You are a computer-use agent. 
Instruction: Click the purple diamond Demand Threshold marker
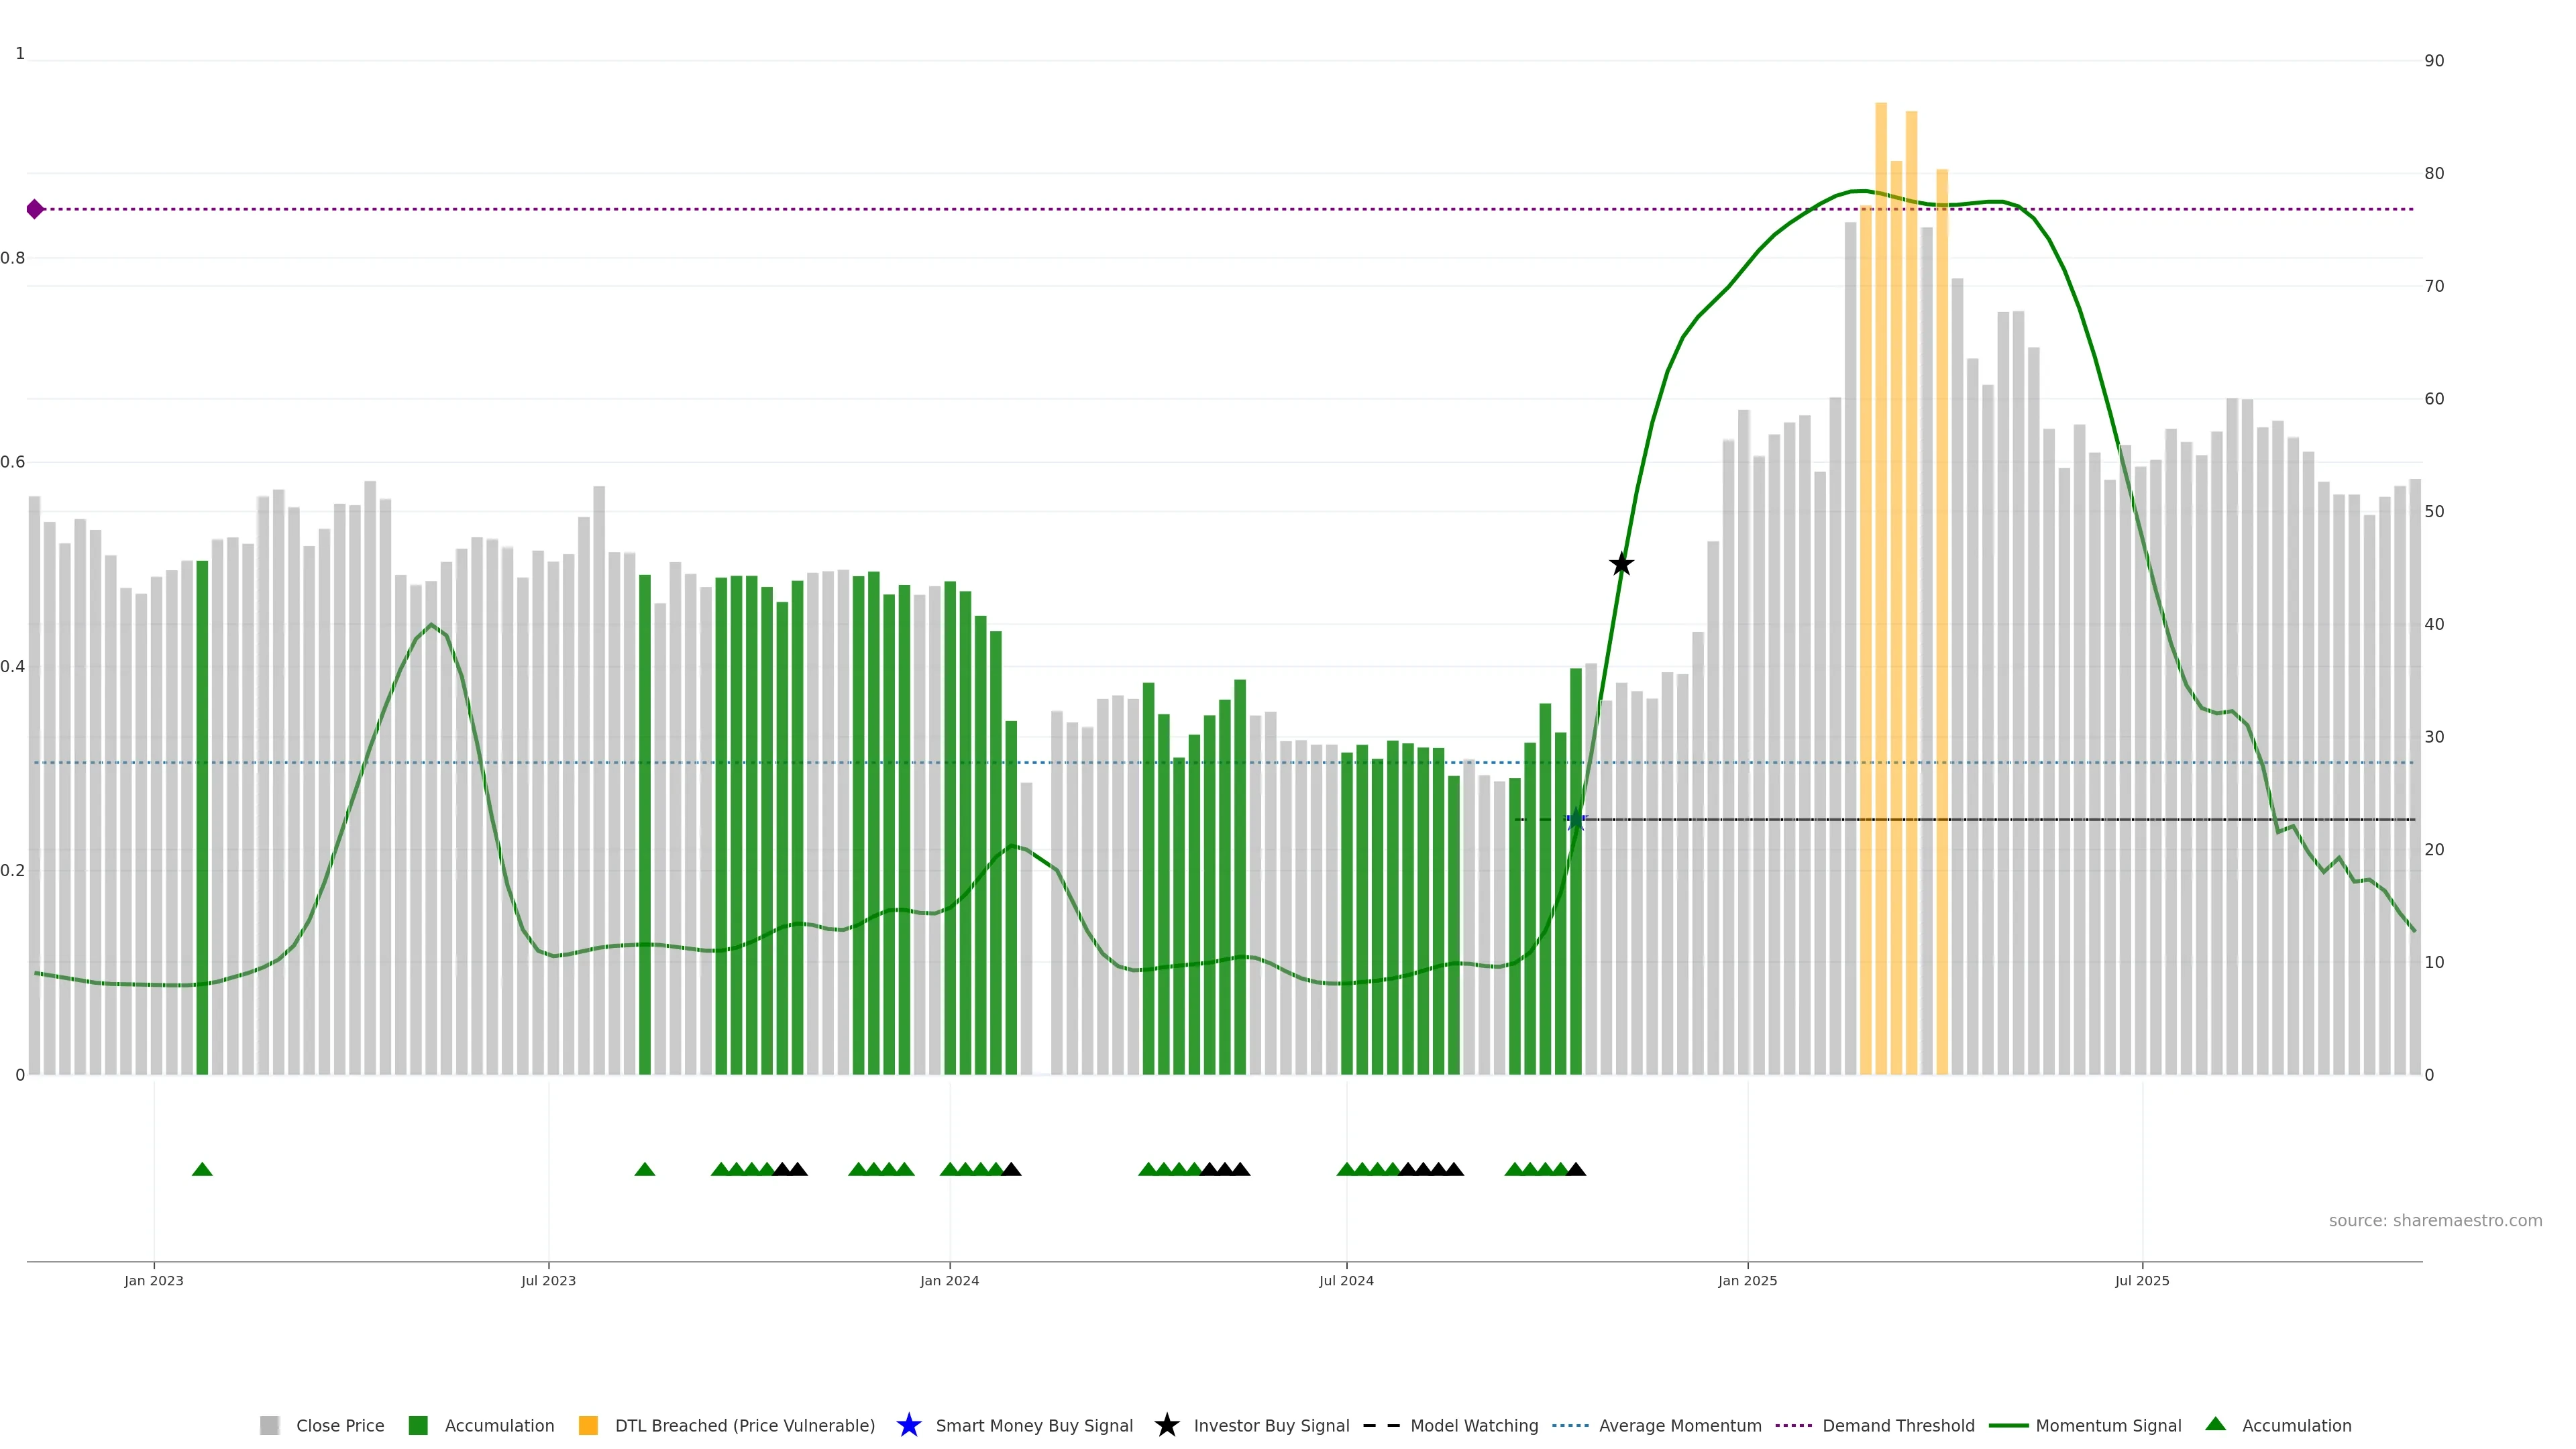click(35, 209)
